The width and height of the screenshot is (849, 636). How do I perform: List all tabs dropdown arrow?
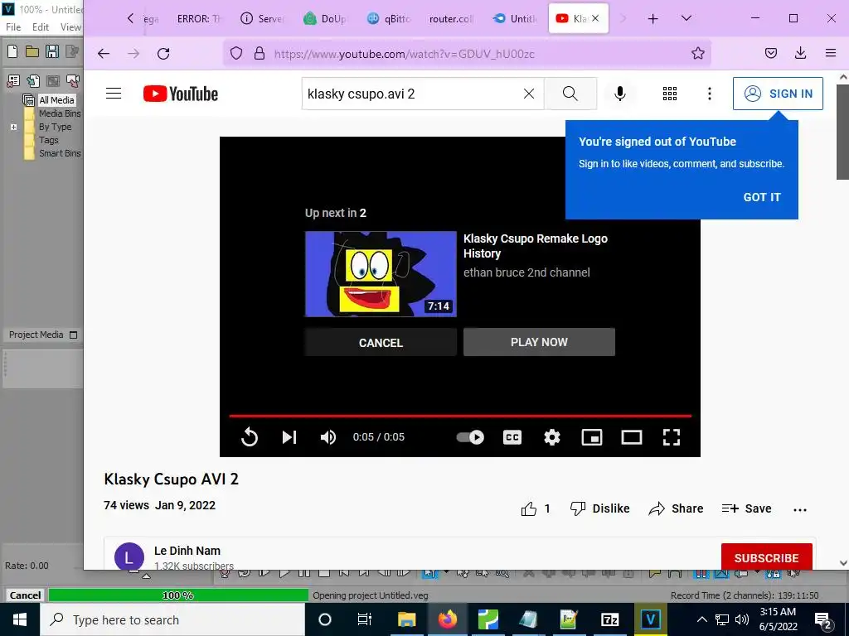pyautogui.click(x=686, y=18)
